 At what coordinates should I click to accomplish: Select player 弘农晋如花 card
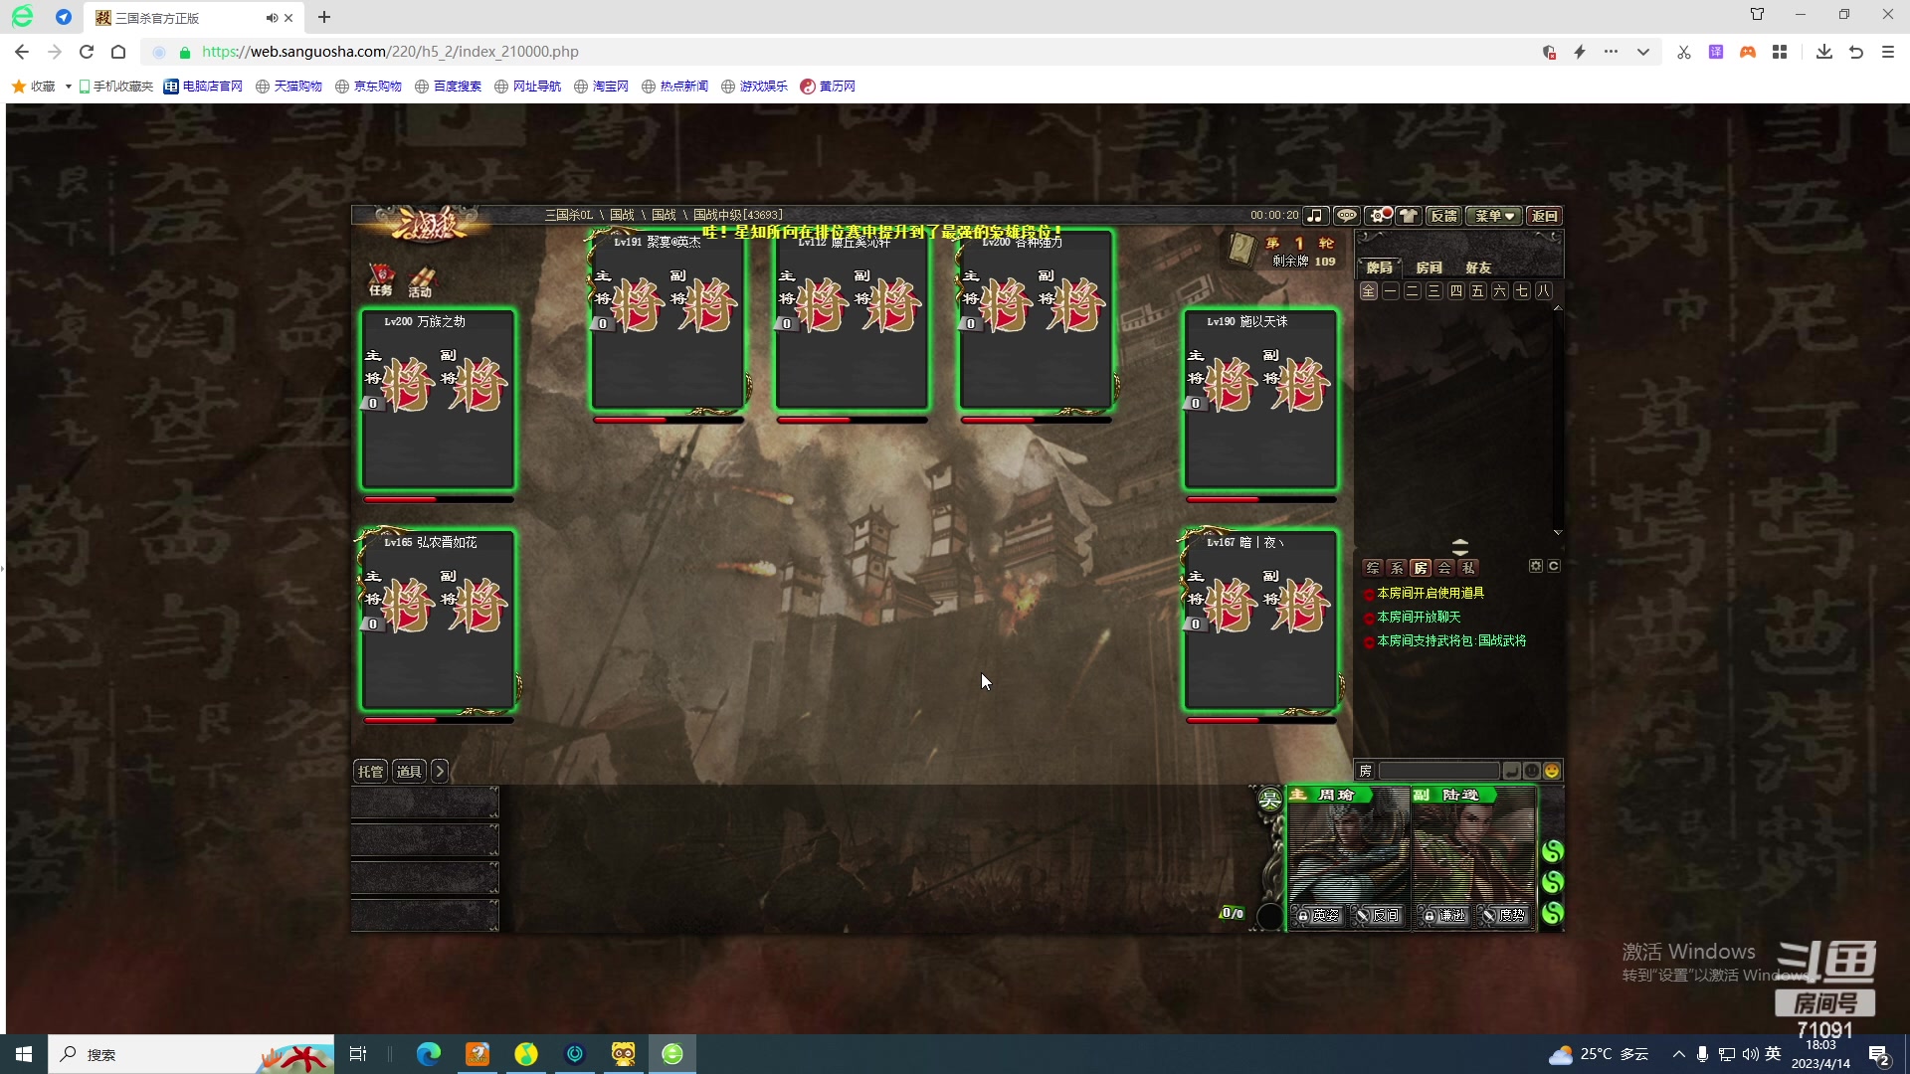click(x=438, y=621)
